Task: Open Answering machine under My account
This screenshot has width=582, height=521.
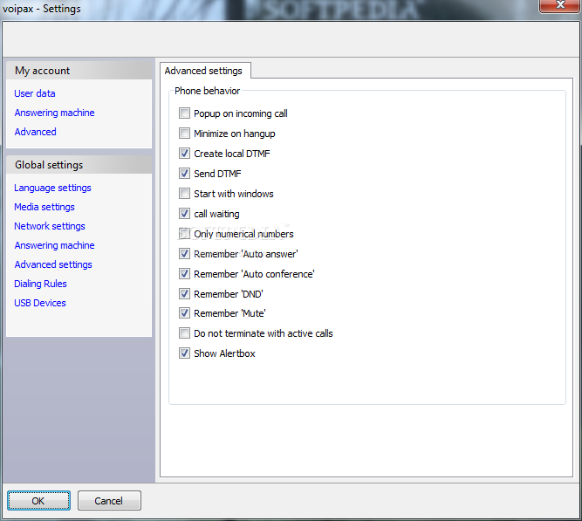Action: (x=55, y=113)
